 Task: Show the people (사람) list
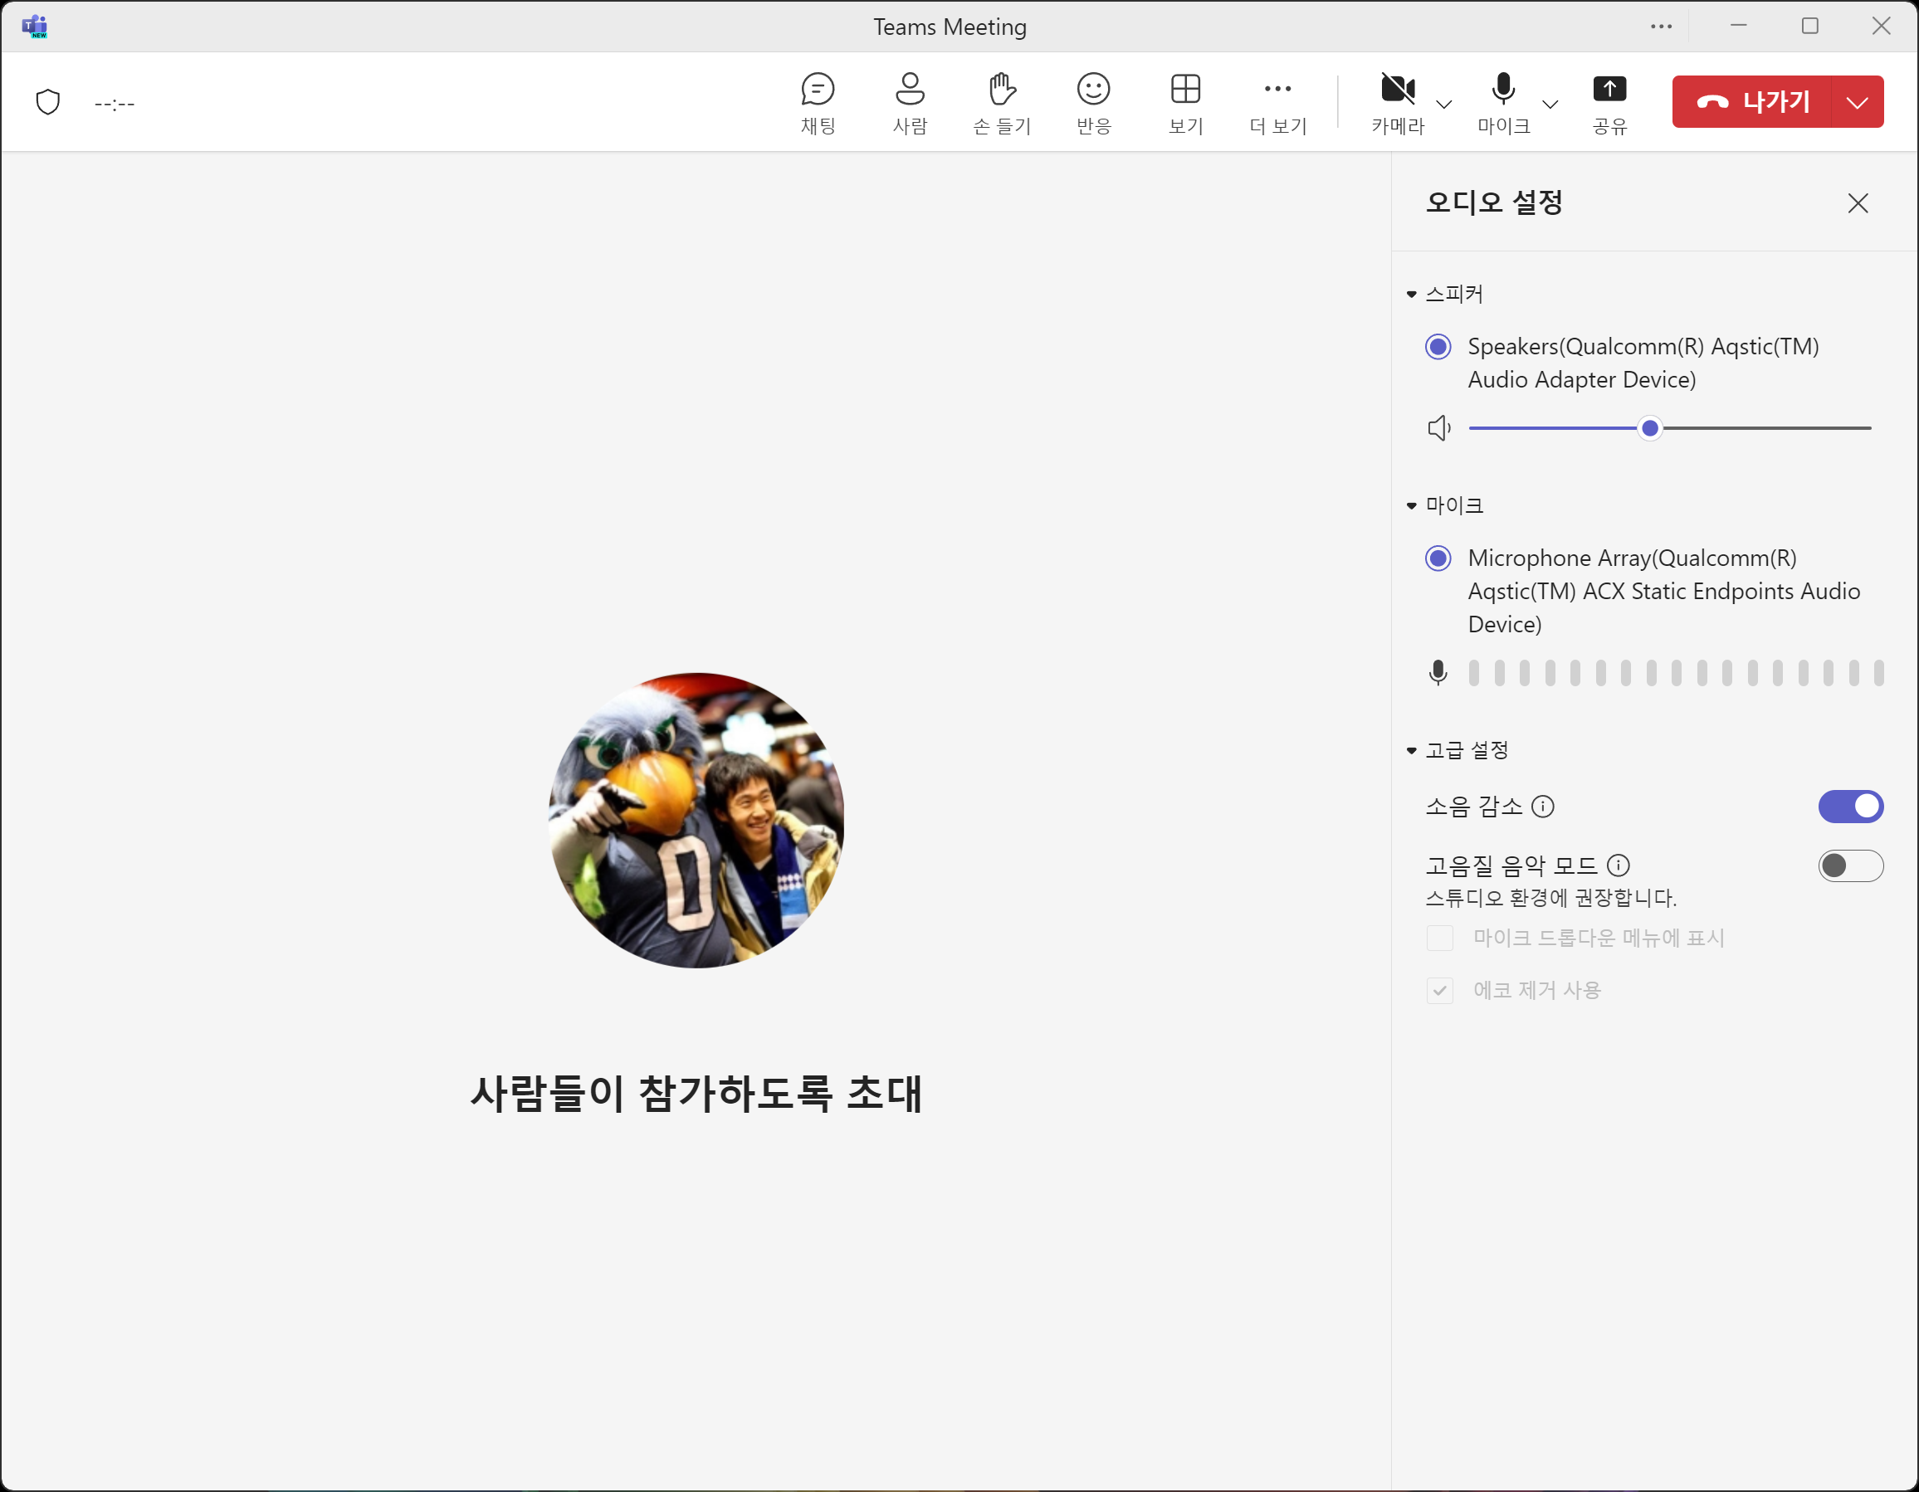(910, 102)
